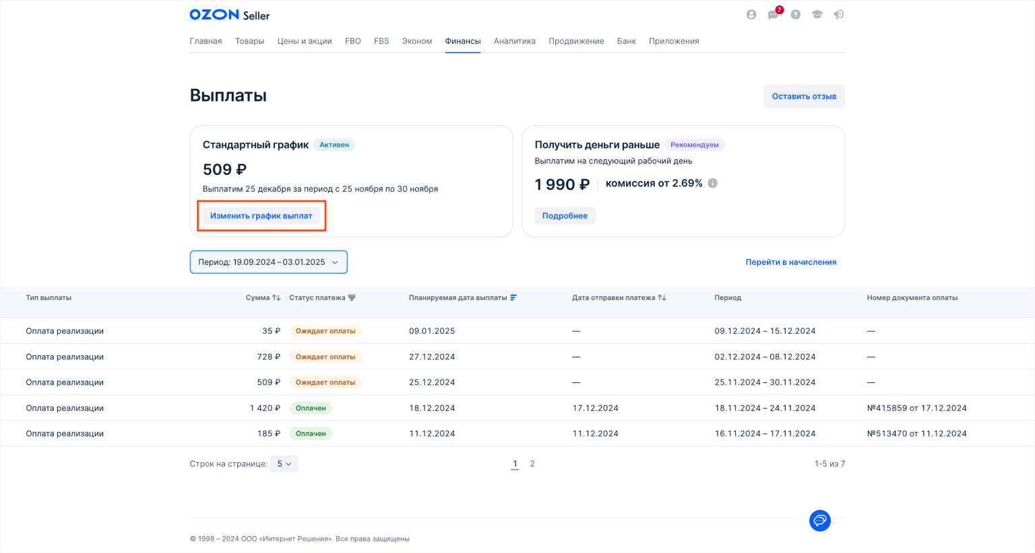Click document №415859 от 17.12.2024
The image size is (1035, 553).
917,408
